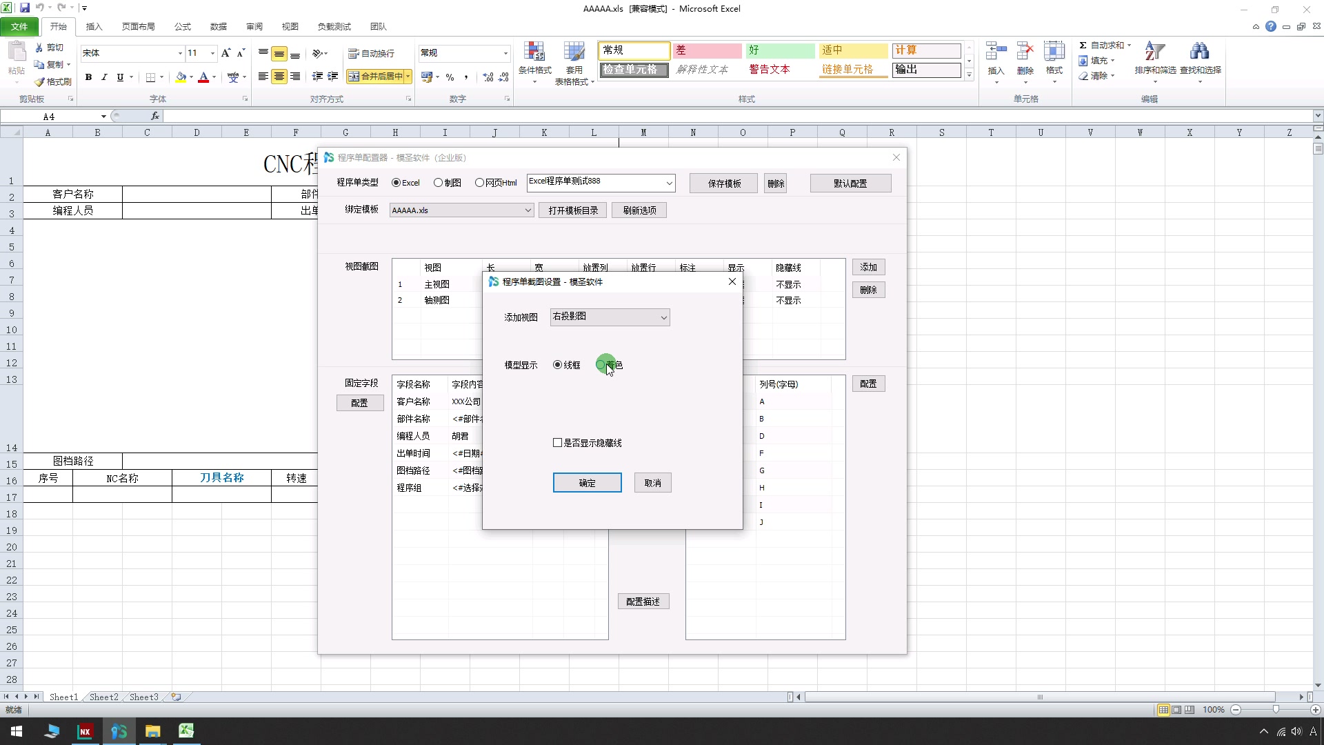Toggle italic formatting
1324x745 pixels.
coord(104,77)
